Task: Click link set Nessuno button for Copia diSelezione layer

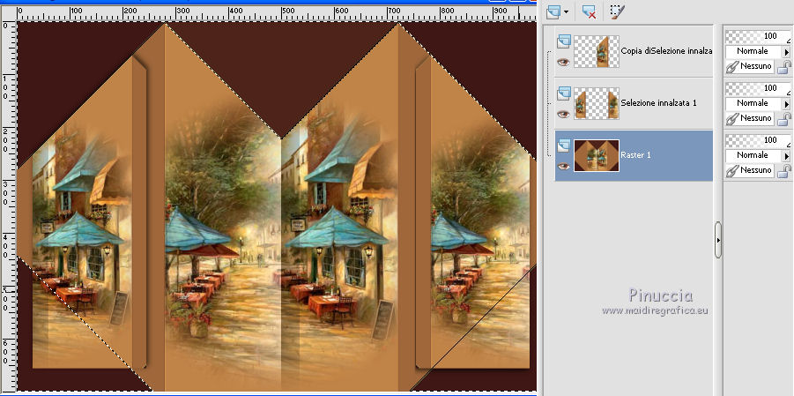Action: coord(749,66)
